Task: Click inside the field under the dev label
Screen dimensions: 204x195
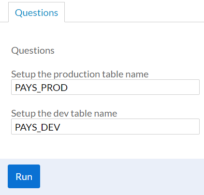Action: [x=105, y=127]
